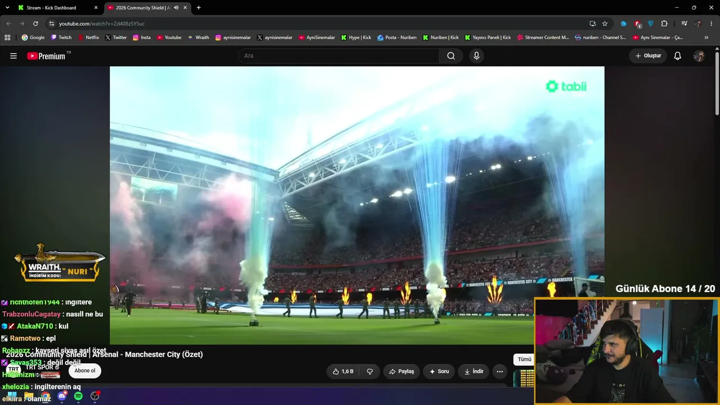Bookmark this page with star icon

(x=605, y=24)
